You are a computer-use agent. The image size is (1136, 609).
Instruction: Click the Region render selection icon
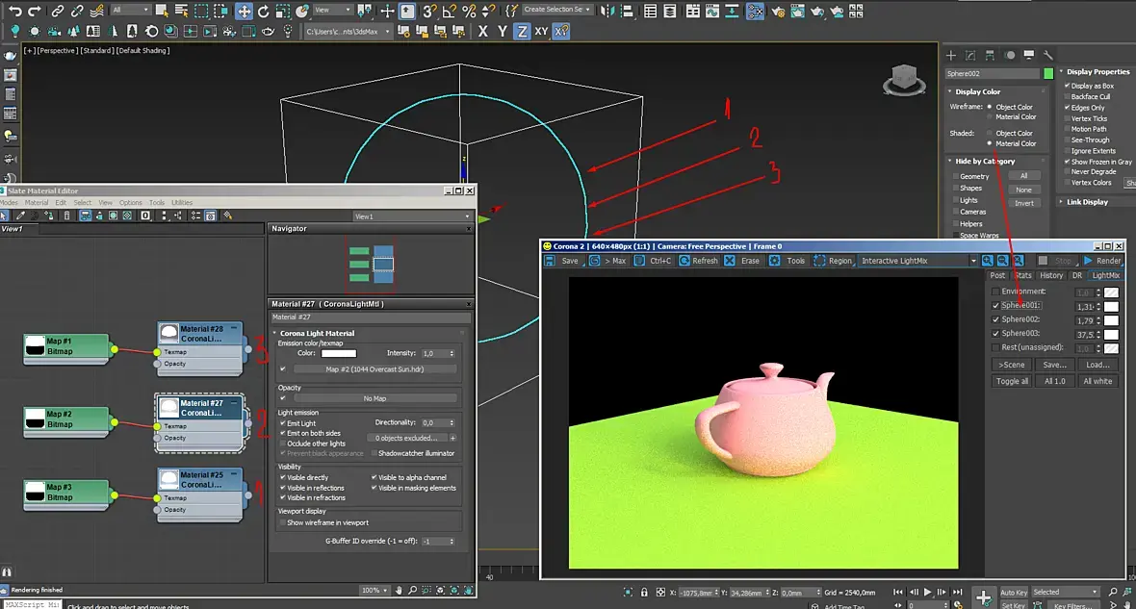coord(820,261)
